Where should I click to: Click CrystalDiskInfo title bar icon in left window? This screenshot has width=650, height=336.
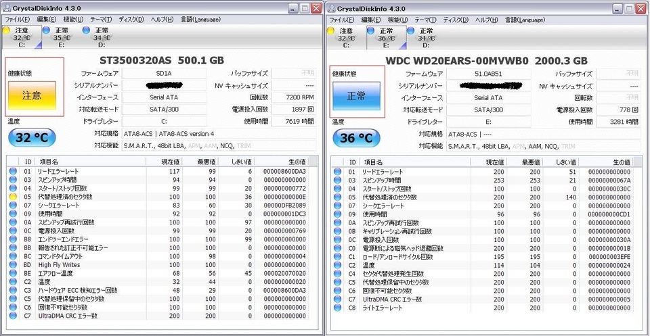coord(6,8)
